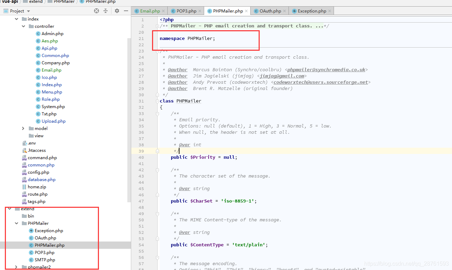Close the PHPMailer.php tab

pyautogui.click(x=246, y=11)
